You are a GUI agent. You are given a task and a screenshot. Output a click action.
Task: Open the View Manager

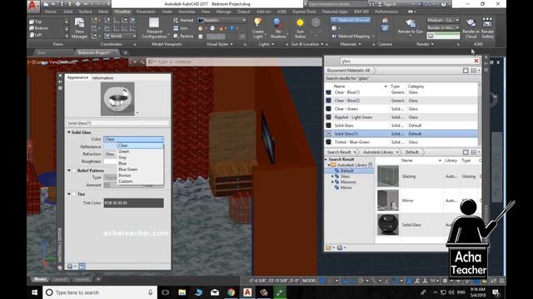79,28
